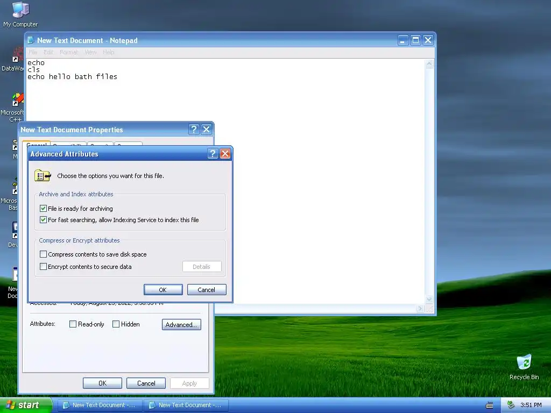This screenshot has width=551, height=413.
Task: Open Notepad Format menu
Action: click(x=68, y=52)
